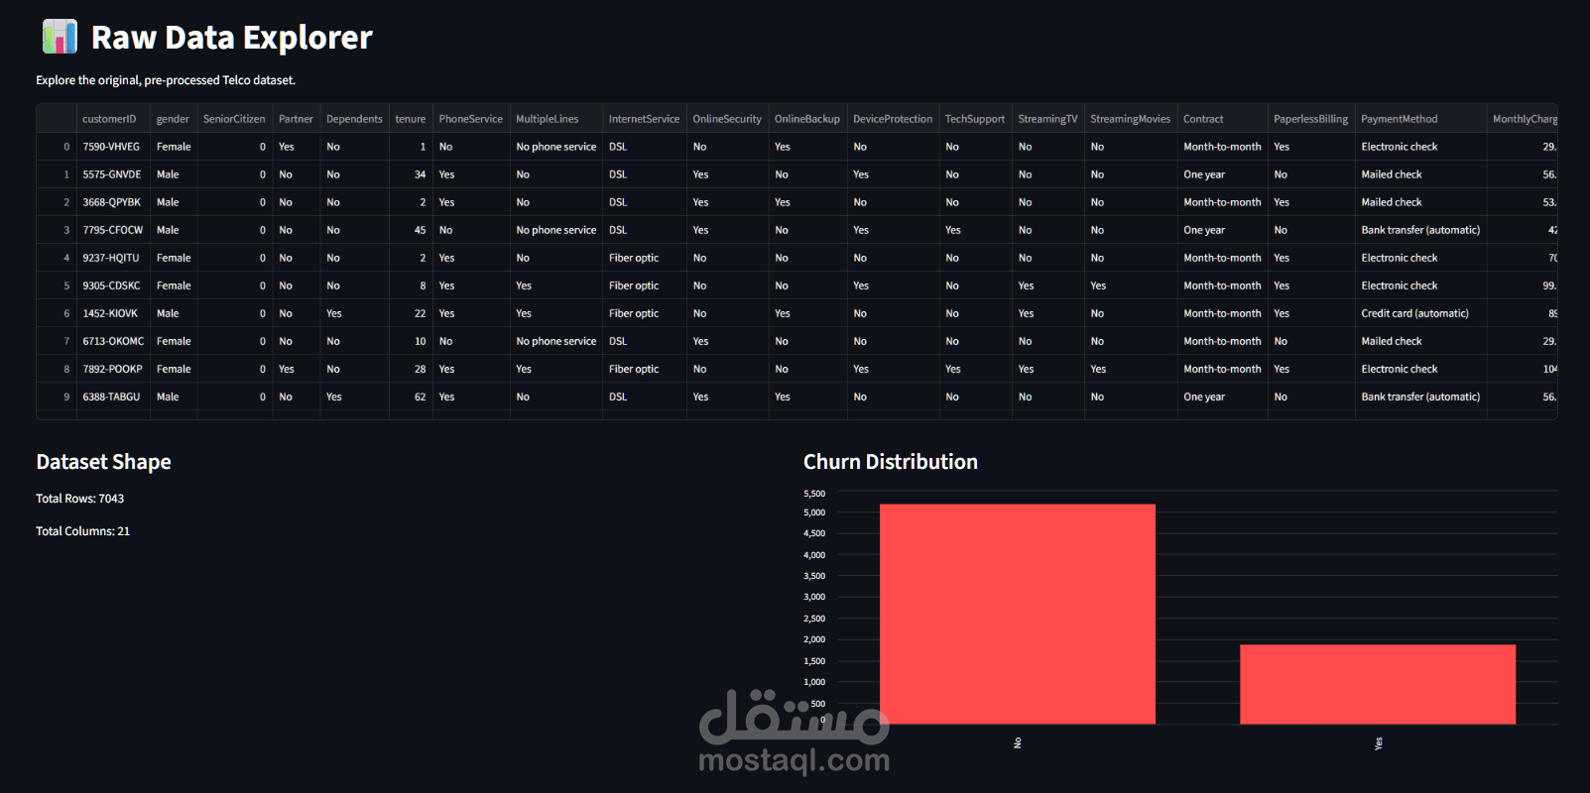Viewport: 1590px width, 793px height.
Task: Click the Dataset Shape heading
Action: tap(103, 462)
